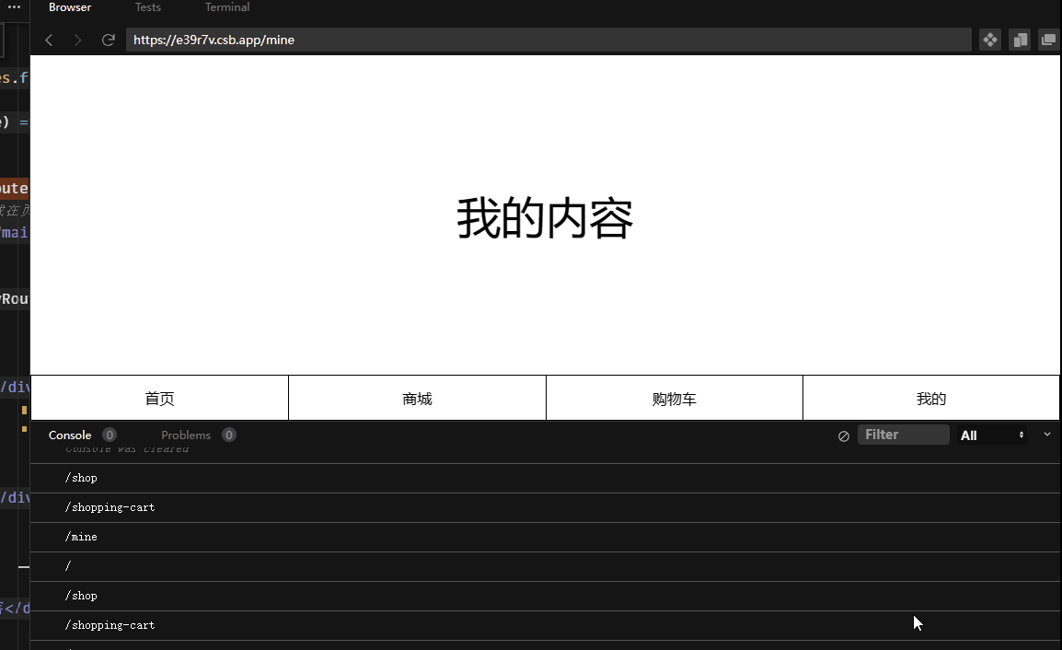Click the overlapping-pages icon next to the diamond-grid icon

(x=1020, y=40)
